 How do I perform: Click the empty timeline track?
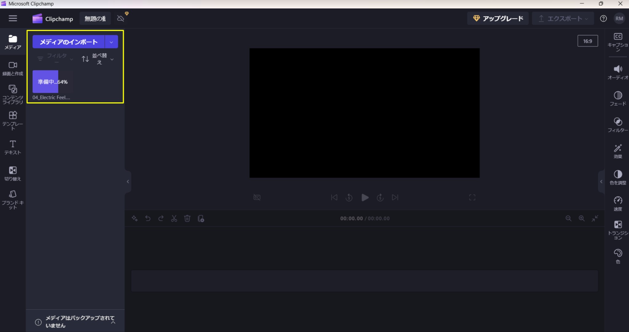point(364,281)
